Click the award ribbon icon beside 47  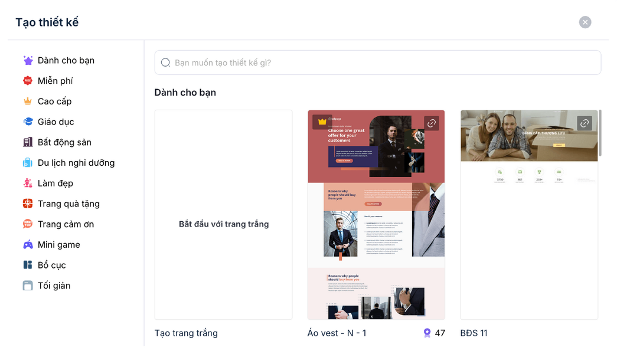[x=427, y=333]
